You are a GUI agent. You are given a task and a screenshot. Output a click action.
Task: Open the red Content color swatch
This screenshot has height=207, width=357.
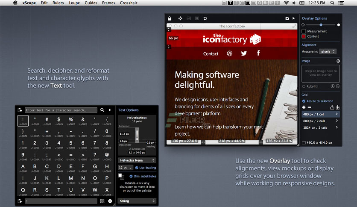click(x=304, y=36)
